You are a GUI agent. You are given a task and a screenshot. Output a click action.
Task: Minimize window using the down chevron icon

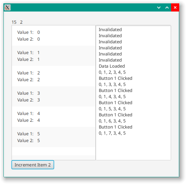pyautogui.click(x=159, y=7)
